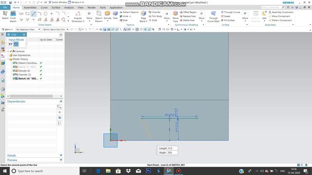The image size is (312, 175).
Task: Click the Windows Start button
Action: tap(5, 171)
